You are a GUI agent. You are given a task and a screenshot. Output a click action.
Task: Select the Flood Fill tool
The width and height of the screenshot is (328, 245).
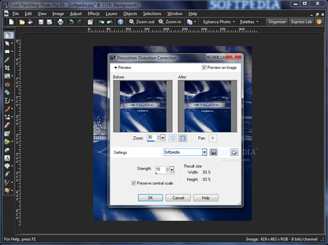coord(7,141)
